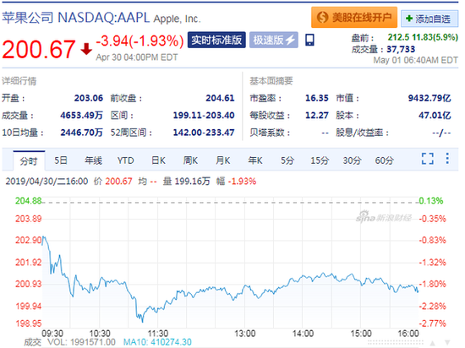Click market cap value 9432.79亿
The image size is (465, 348).
429,98
